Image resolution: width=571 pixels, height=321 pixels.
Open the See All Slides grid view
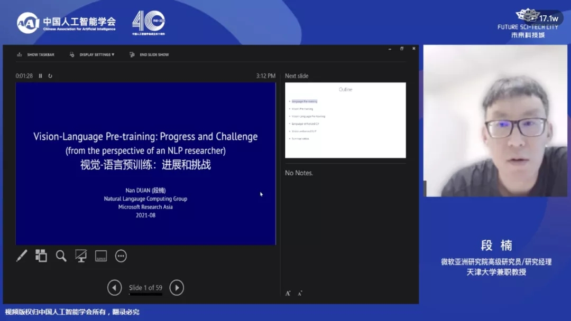pyautogui.click(x=41, y=256)
